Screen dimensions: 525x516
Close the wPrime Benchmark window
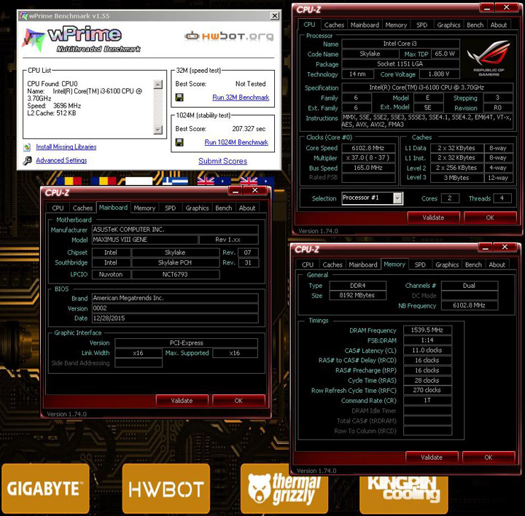pyautogui.click(x=275, y=16)
